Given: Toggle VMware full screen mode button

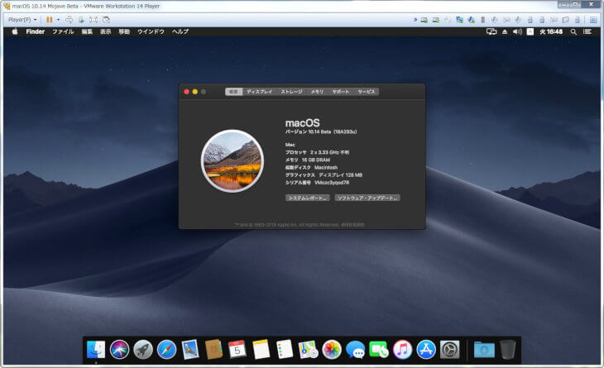Looking at the screenshot, I should click(x=93, y=19).
